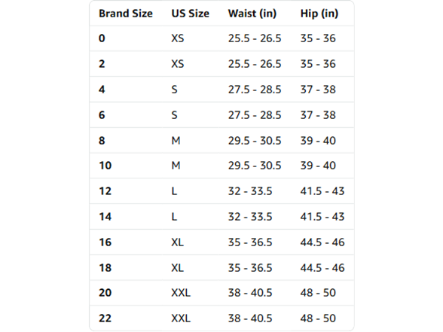Click the US Size column header
Image resolution: width=443 pixels, height=332 pixels.
190,14
